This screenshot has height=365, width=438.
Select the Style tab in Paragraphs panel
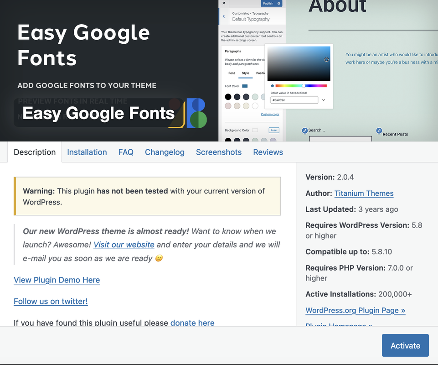[x=245, y=73]
